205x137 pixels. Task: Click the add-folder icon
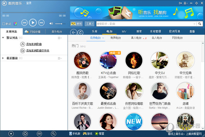click(x=23, y=51)
